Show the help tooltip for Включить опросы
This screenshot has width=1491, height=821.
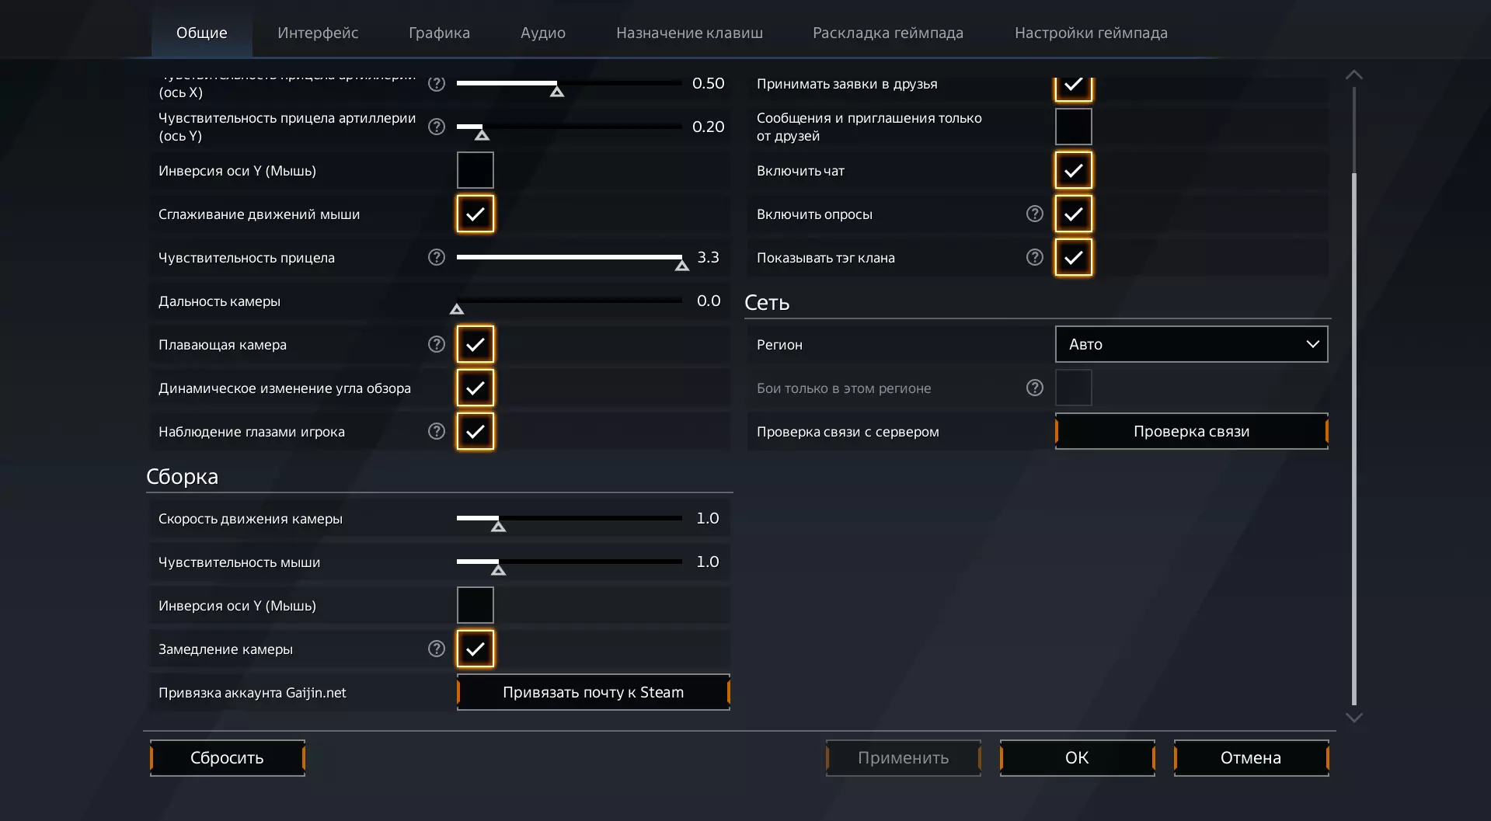1035,214
